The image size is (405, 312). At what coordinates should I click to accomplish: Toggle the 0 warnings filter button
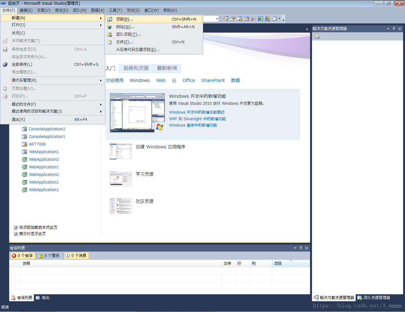click(49, 256)
